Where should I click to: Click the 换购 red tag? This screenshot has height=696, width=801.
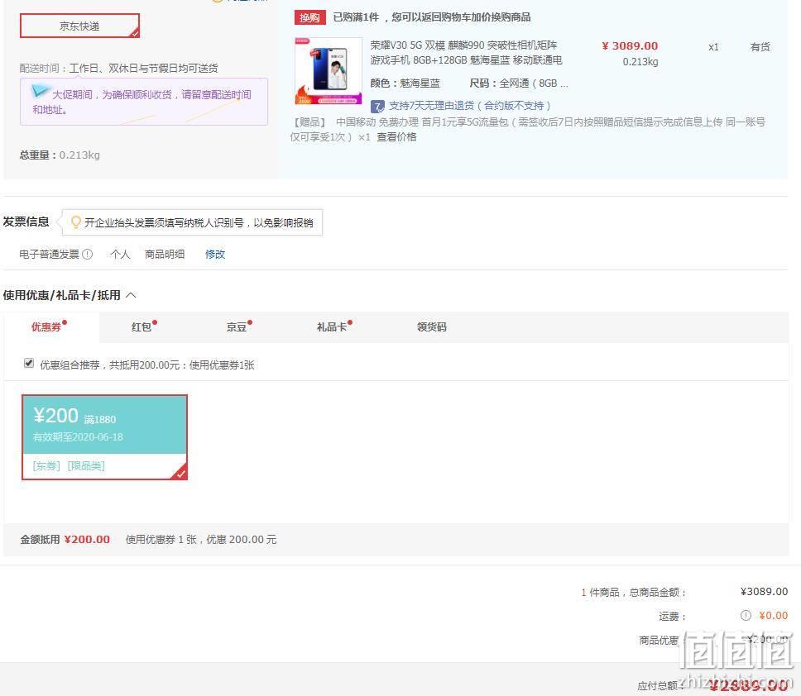[x=309, y=18]
